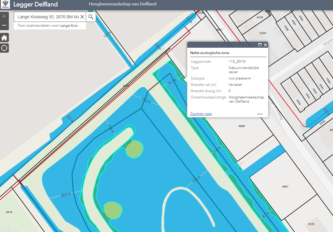Click the 20.8 m width label
This screenshot has height=232, width=333.
pyautogui.click(x=66, y=195)
